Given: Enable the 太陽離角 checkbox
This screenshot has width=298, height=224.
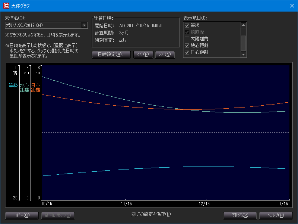Looking at the screenshot, I should coord(187,39).
